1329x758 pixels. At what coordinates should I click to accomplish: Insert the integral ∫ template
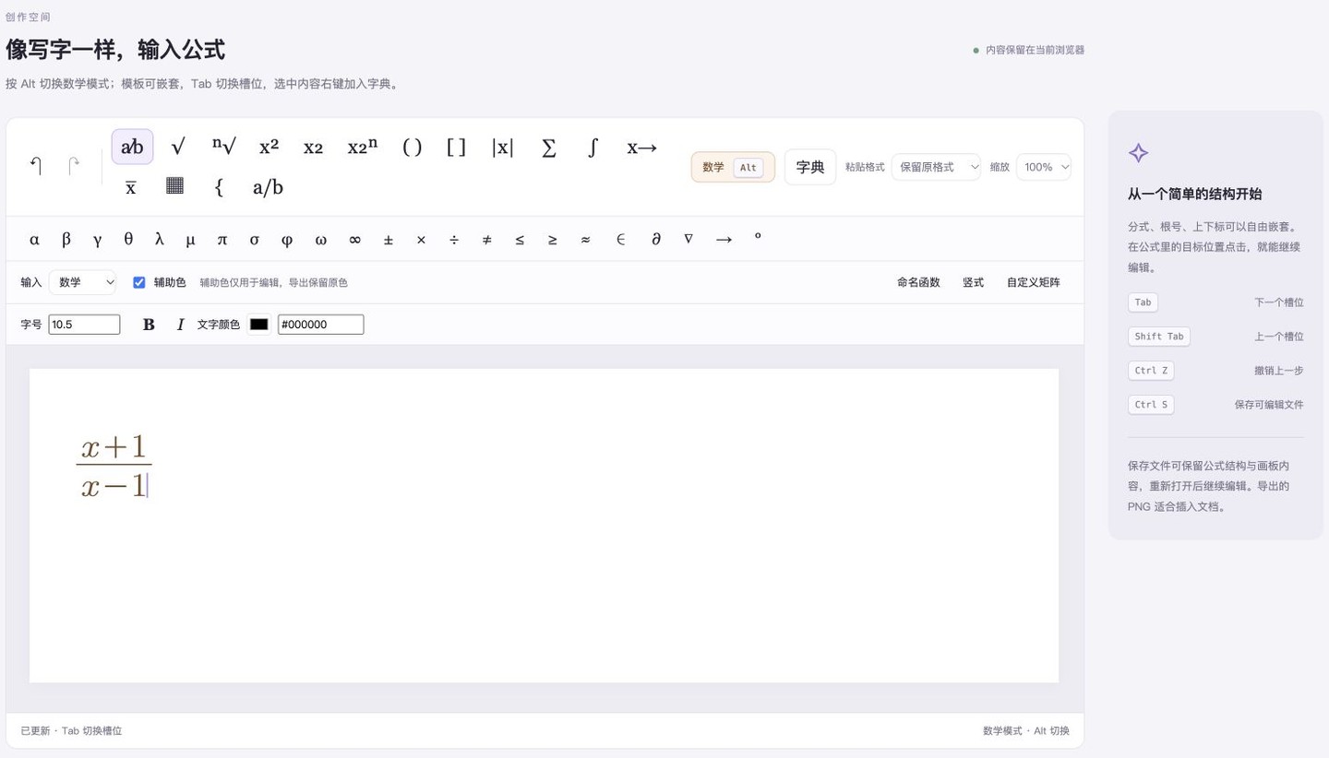pos(593,147)
